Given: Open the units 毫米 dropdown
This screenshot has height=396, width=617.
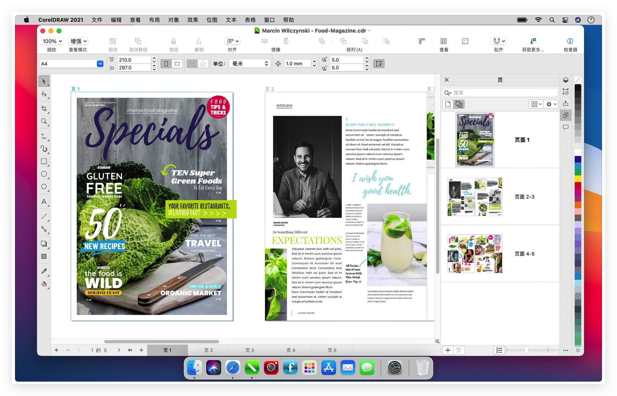Looking at the screenshot, I should point(250,64).
